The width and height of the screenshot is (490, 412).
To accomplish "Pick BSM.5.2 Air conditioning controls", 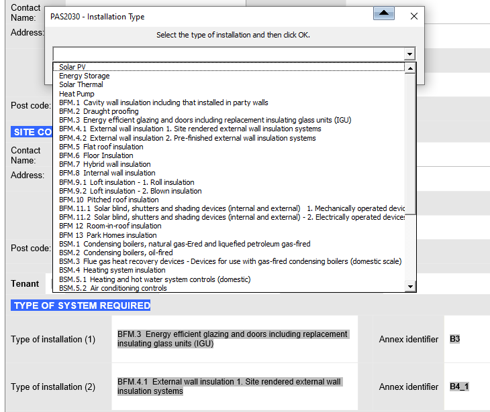I will (x=113, y=288).
